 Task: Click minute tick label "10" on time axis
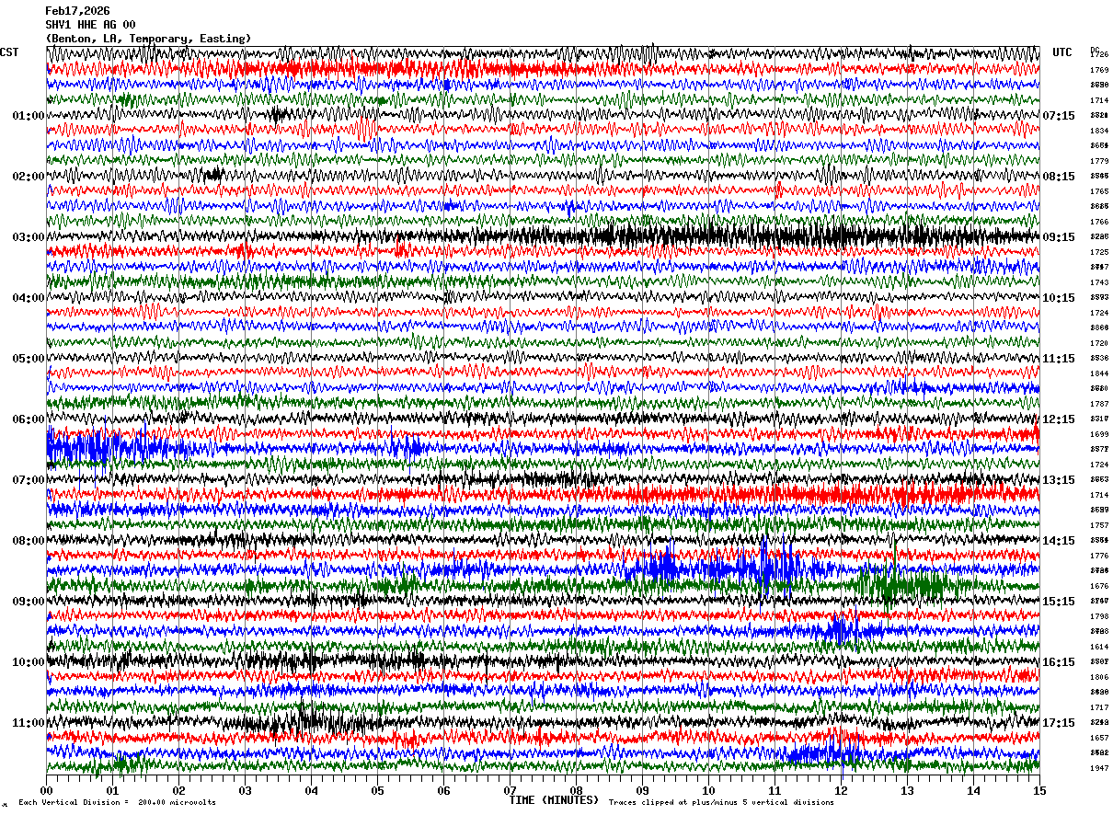708,790
